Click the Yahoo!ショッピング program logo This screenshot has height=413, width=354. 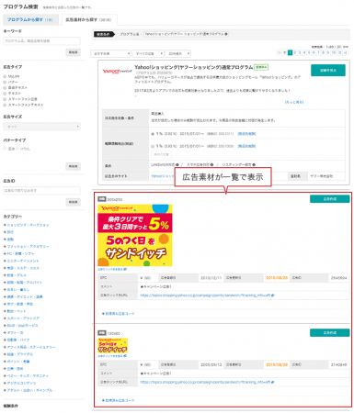pyautogui.click(x=117, y=72)
